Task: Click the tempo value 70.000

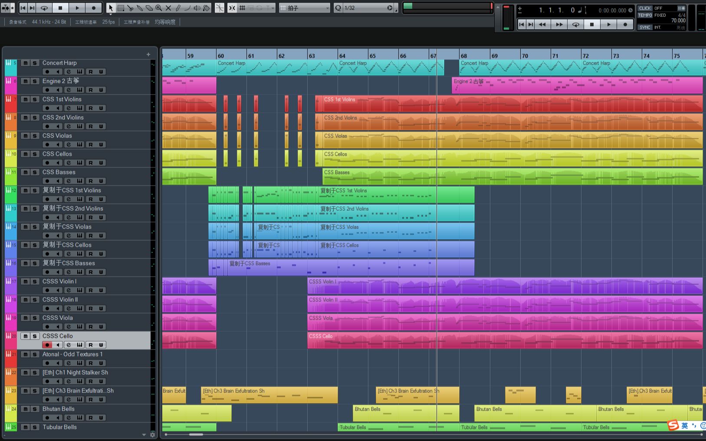Action: (x=678, y=20)
